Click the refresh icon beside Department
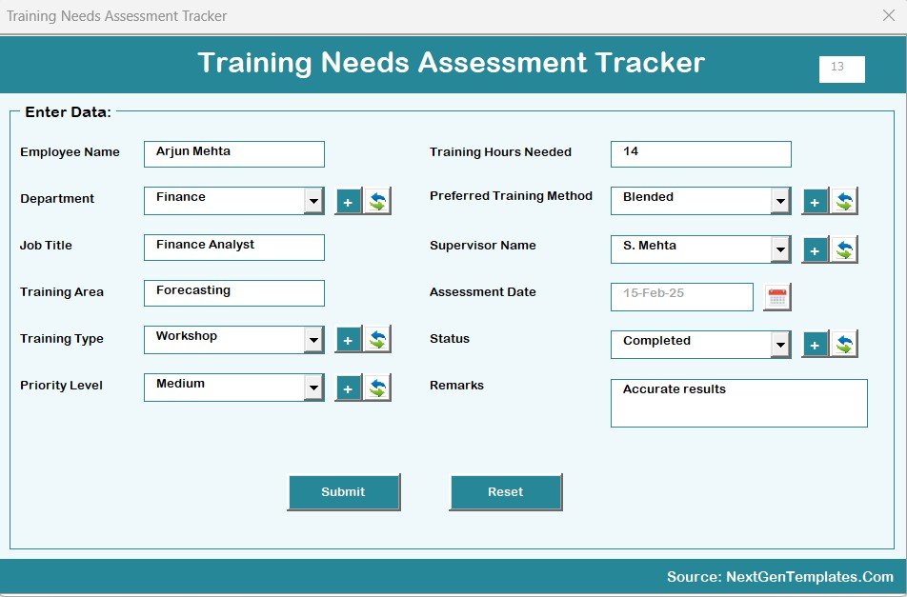This screenshot has height=597, width=907. pyautogui.click(x=377, y=202)
